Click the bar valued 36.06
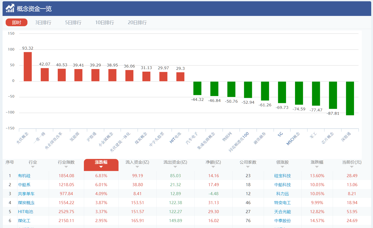The image size is (373, 228). 129,76
